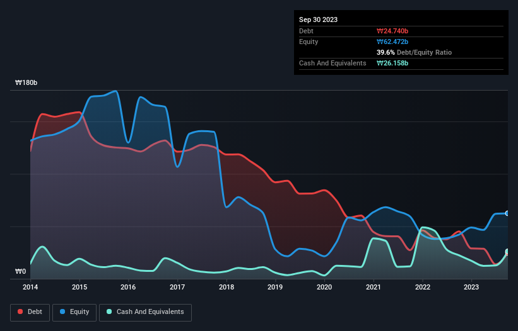Screen dimensions: 518x331
Task: Click the ₩24.740b debt value
Action: [392, 31]
